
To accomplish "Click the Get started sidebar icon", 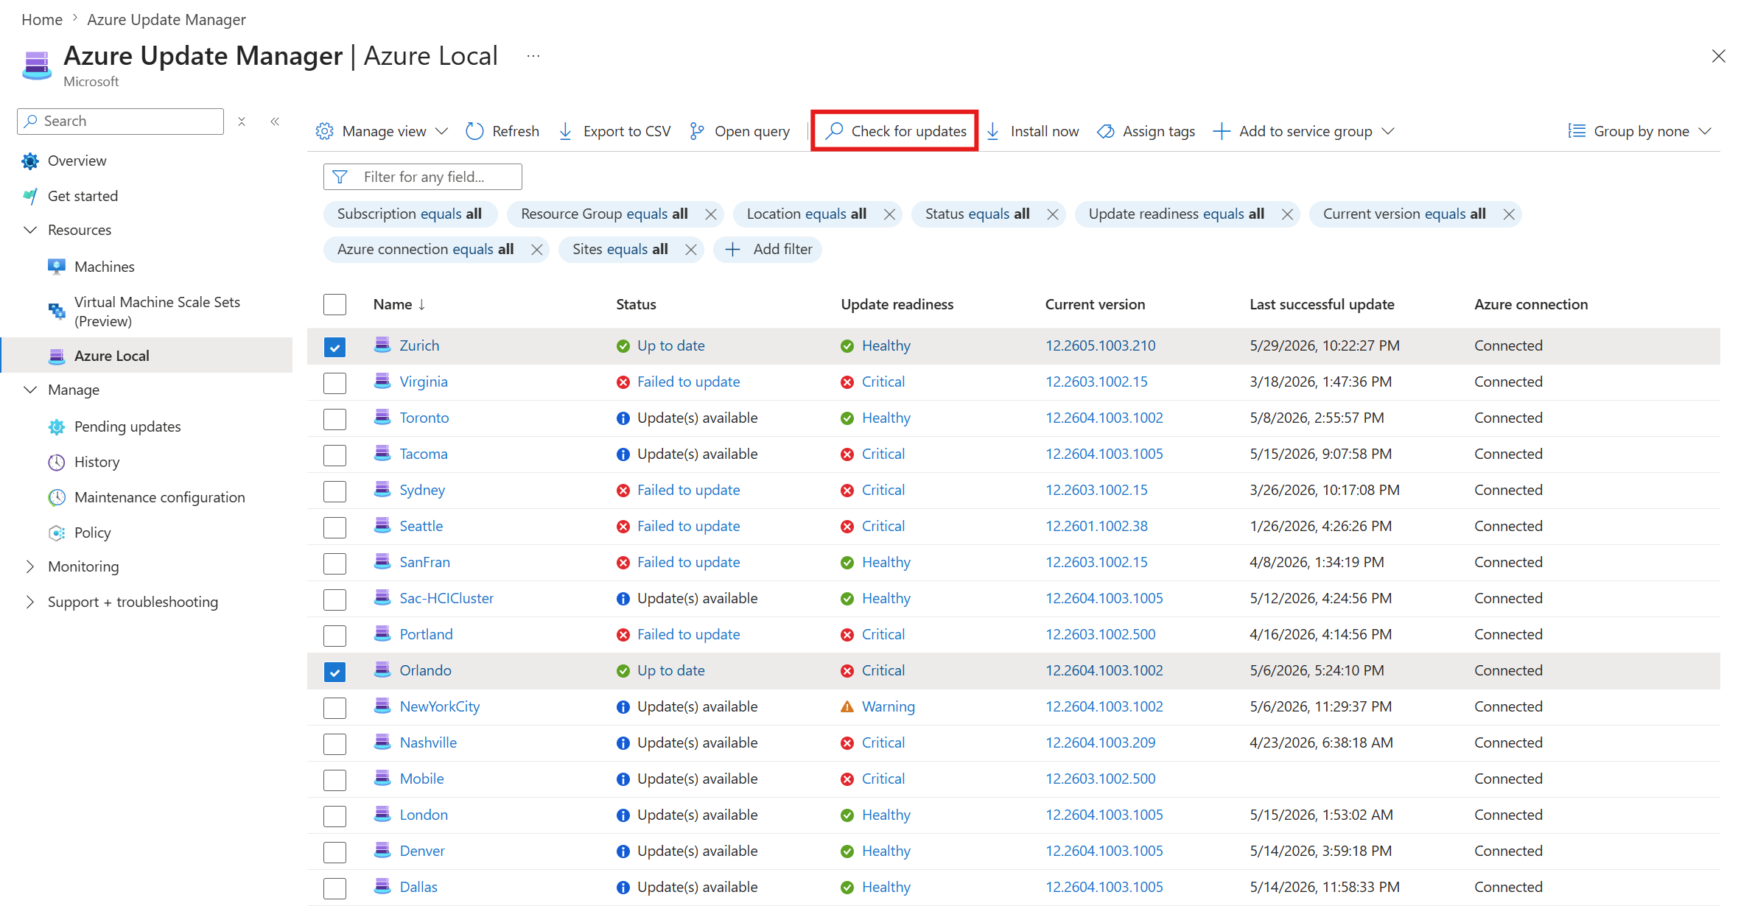I will [x=30, y=196].
